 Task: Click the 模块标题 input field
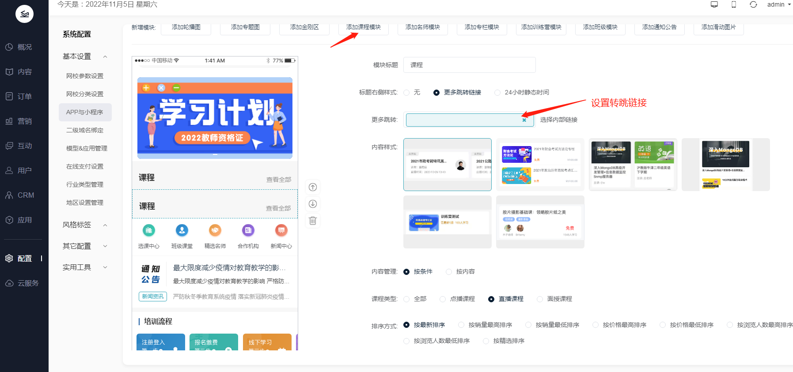pos(469,65)
